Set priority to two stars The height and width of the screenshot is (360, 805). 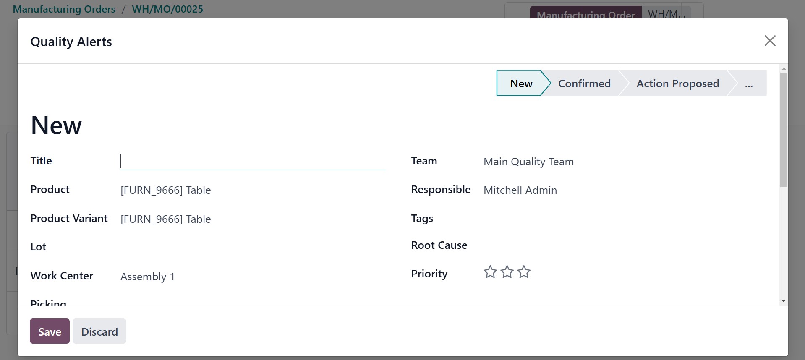point(507,272)
